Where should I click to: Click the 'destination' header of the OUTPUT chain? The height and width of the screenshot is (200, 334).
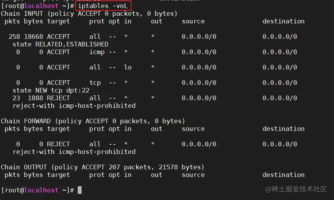tap(283, 175)
